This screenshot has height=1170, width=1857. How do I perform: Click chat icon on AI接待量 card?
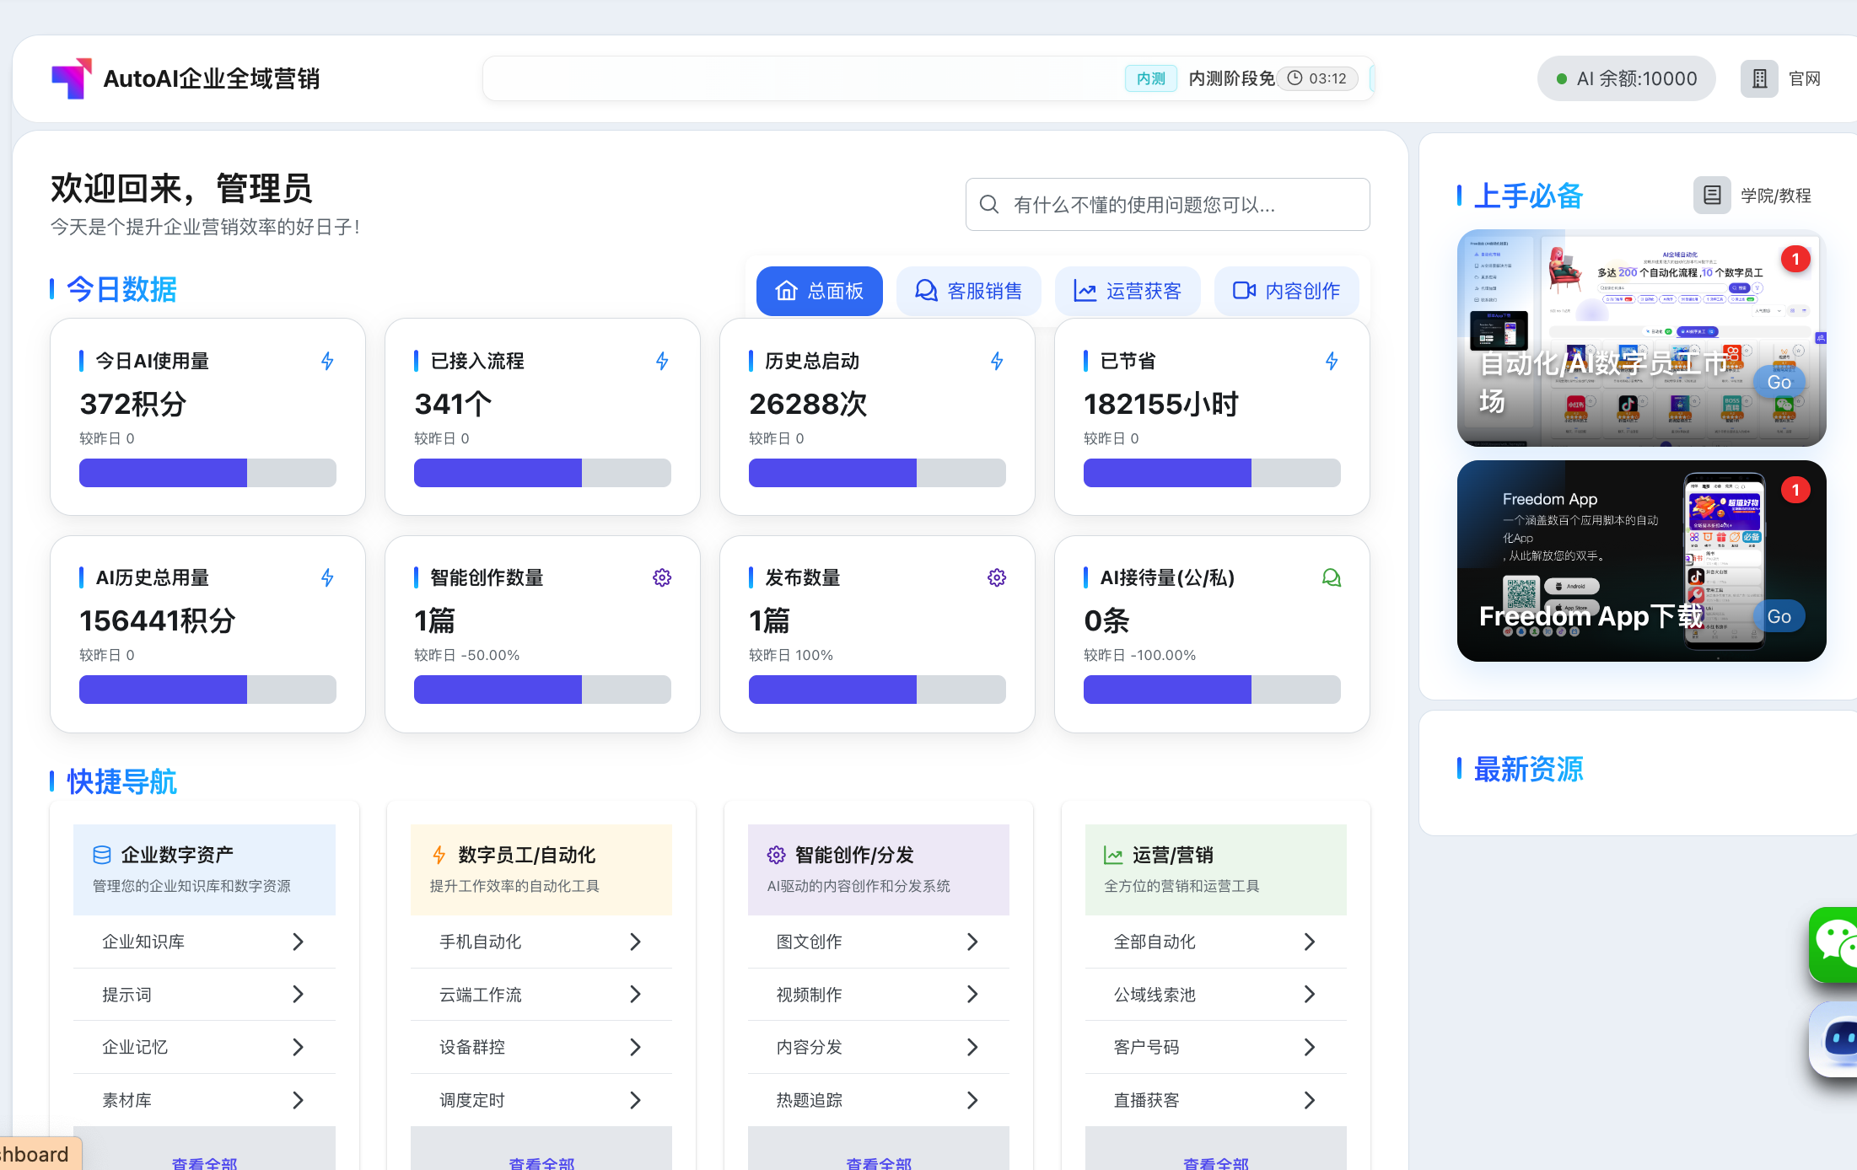(x=1331, y=577)
